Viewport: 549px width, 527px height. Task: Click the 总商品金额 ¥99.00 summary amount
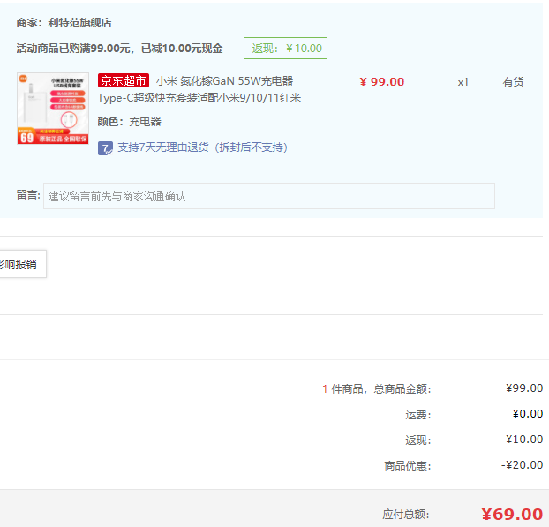[524, 388]
